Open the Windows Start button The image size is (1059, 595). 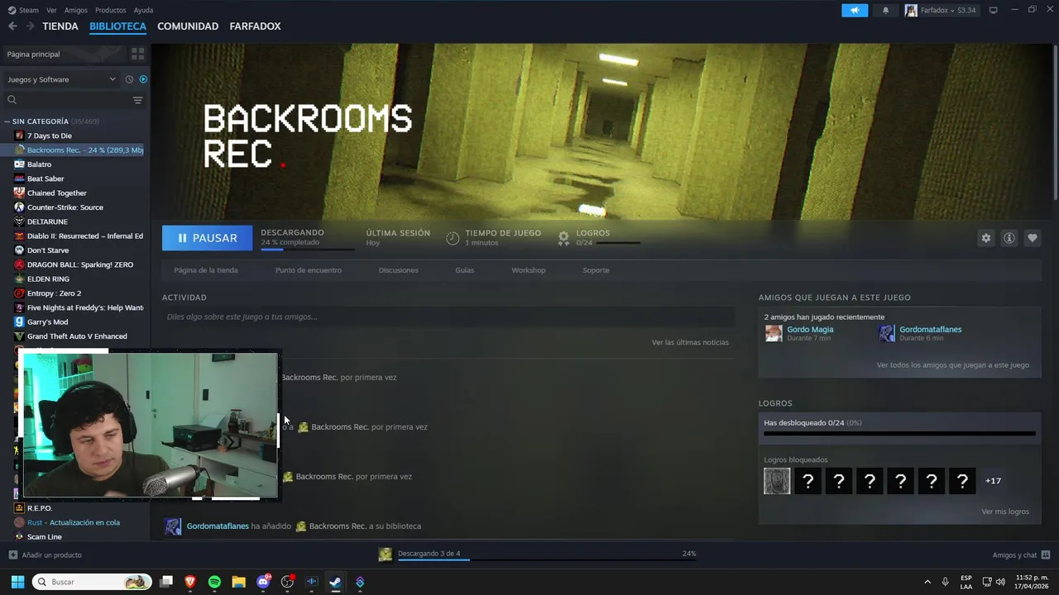point(17,582)
